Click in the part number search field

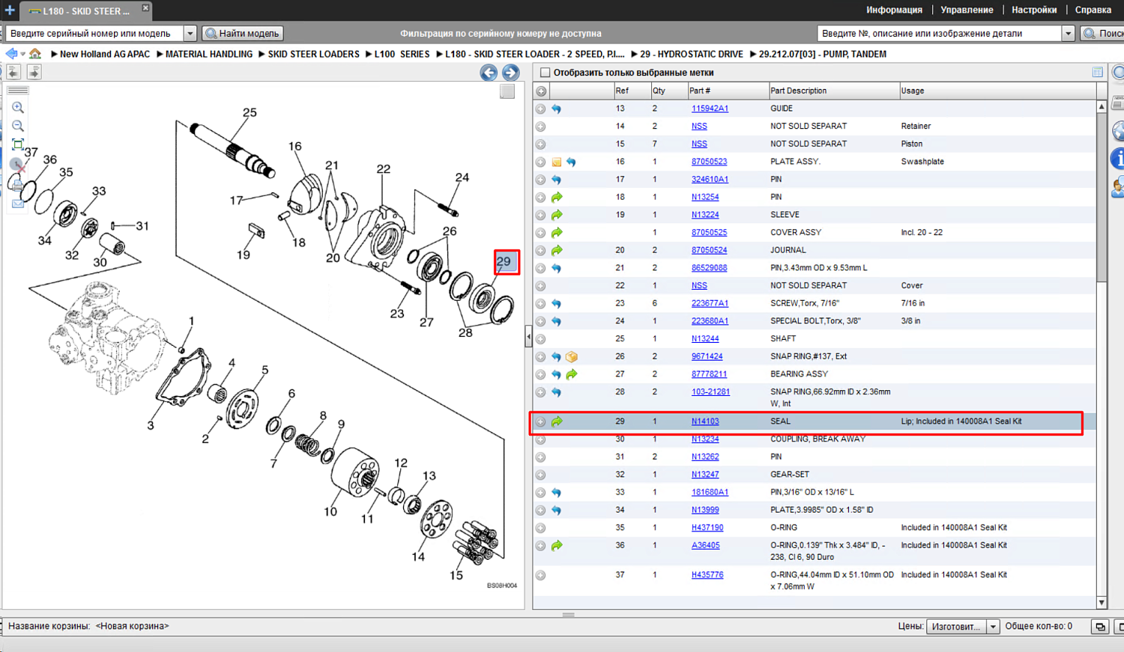pos(940,34)
